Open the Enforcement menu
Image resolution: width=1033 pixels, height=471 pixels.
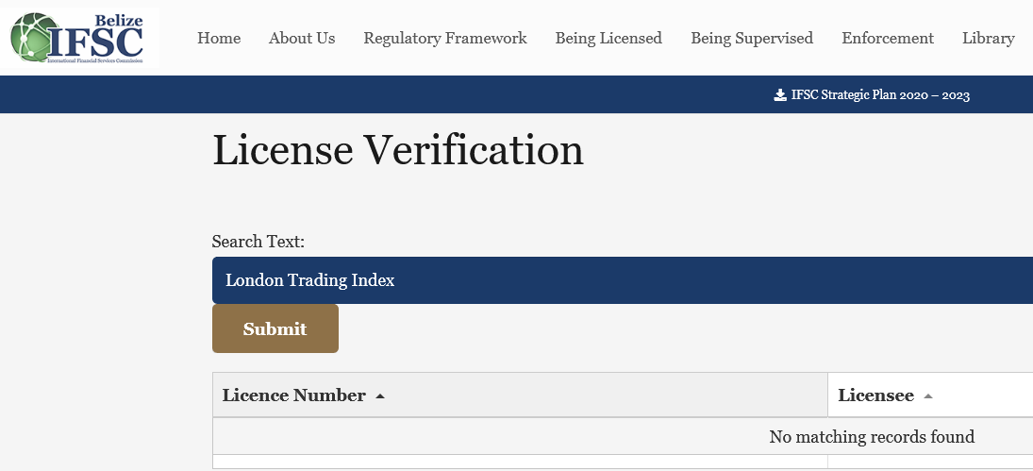[888, 38]
